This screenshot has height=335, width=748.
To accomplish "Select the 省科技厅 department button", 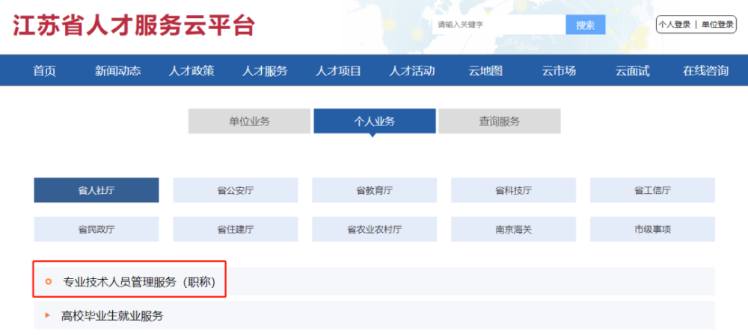I will [x=513, y=190].
